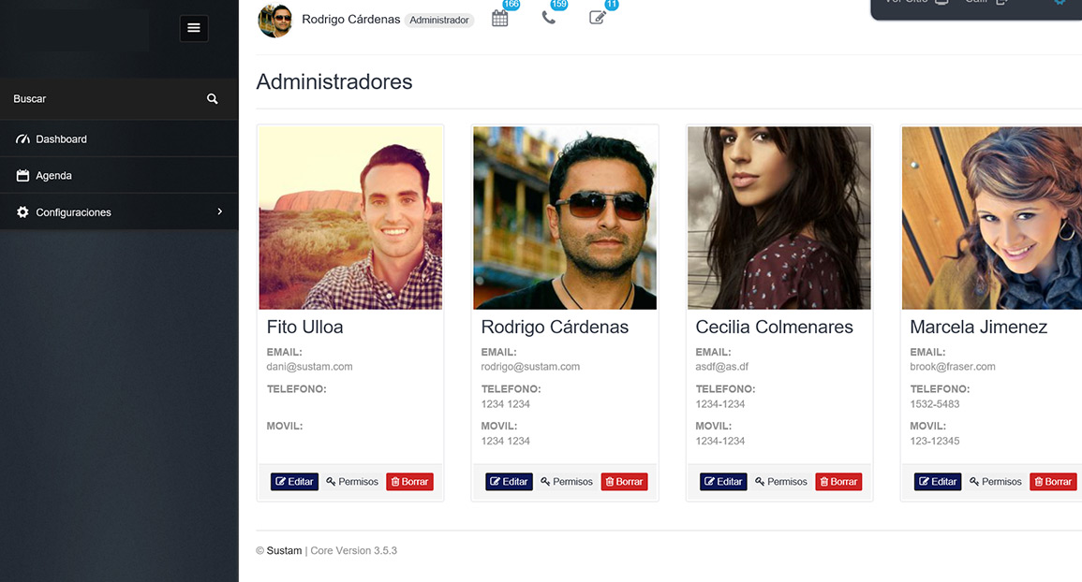
Task: Click Fito Ulloa's profile photo
Action: 350,218
